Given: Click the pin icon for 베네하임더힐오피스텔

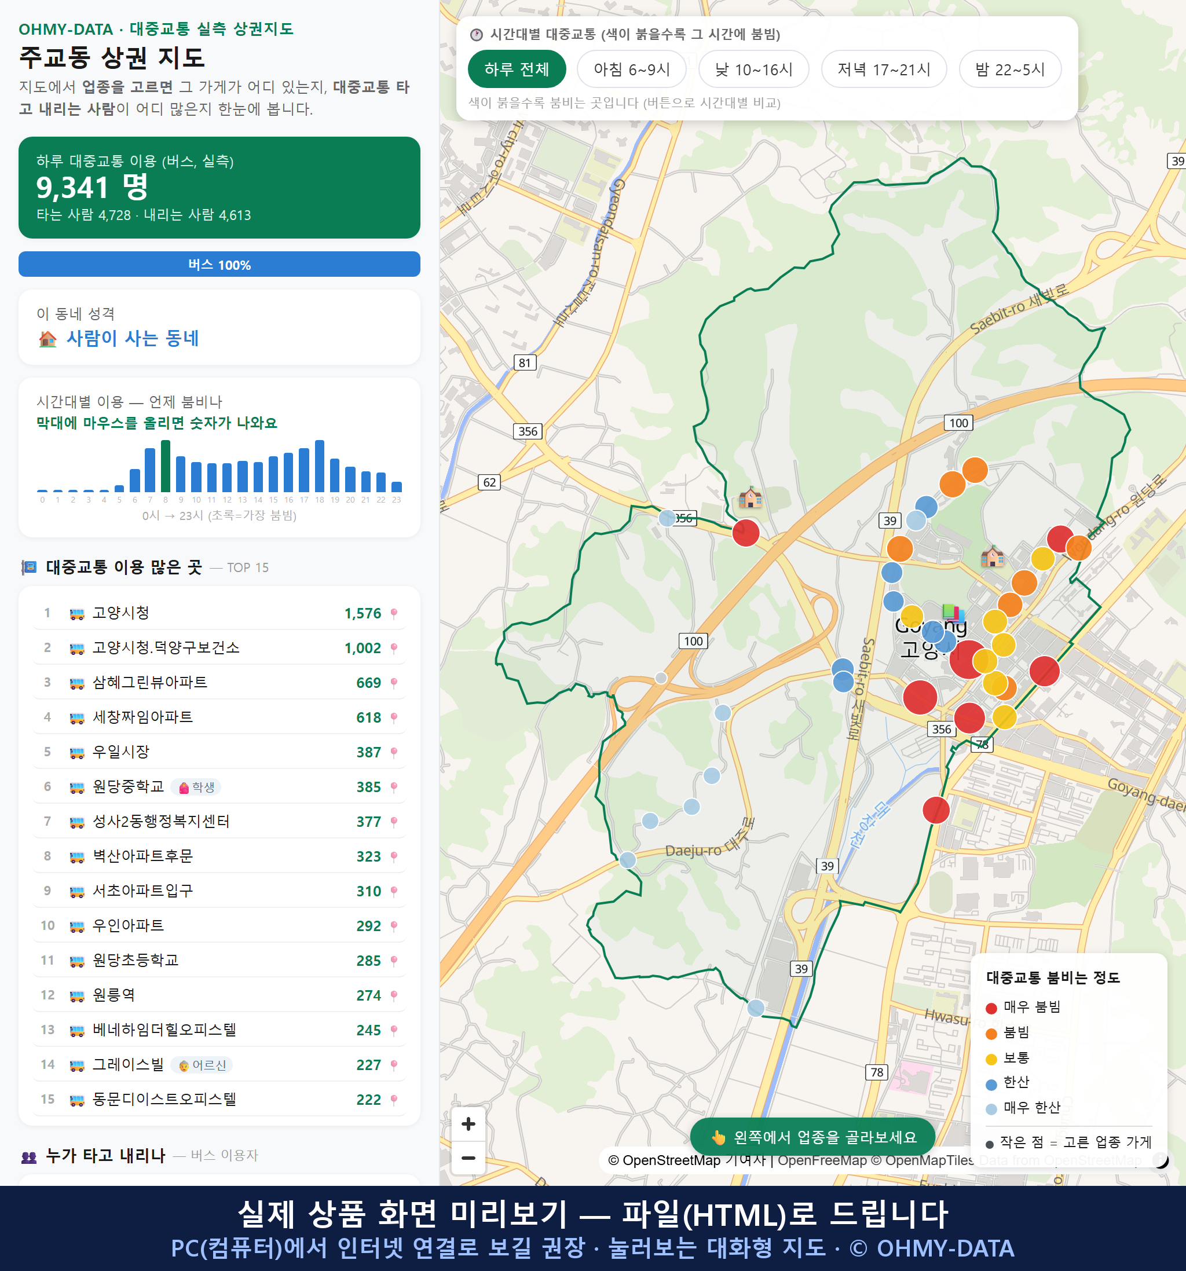Looking at the screenshot, I should (394, 1030).
